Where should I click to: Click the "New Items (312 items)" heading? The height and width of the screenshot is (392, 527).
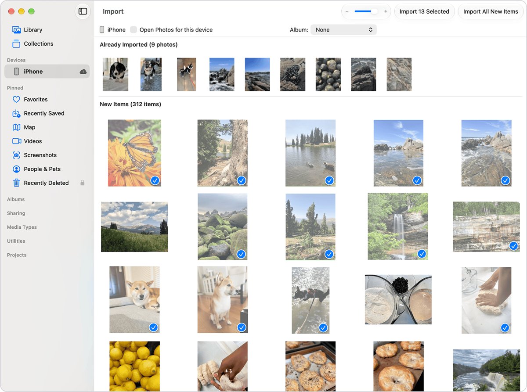130,104
